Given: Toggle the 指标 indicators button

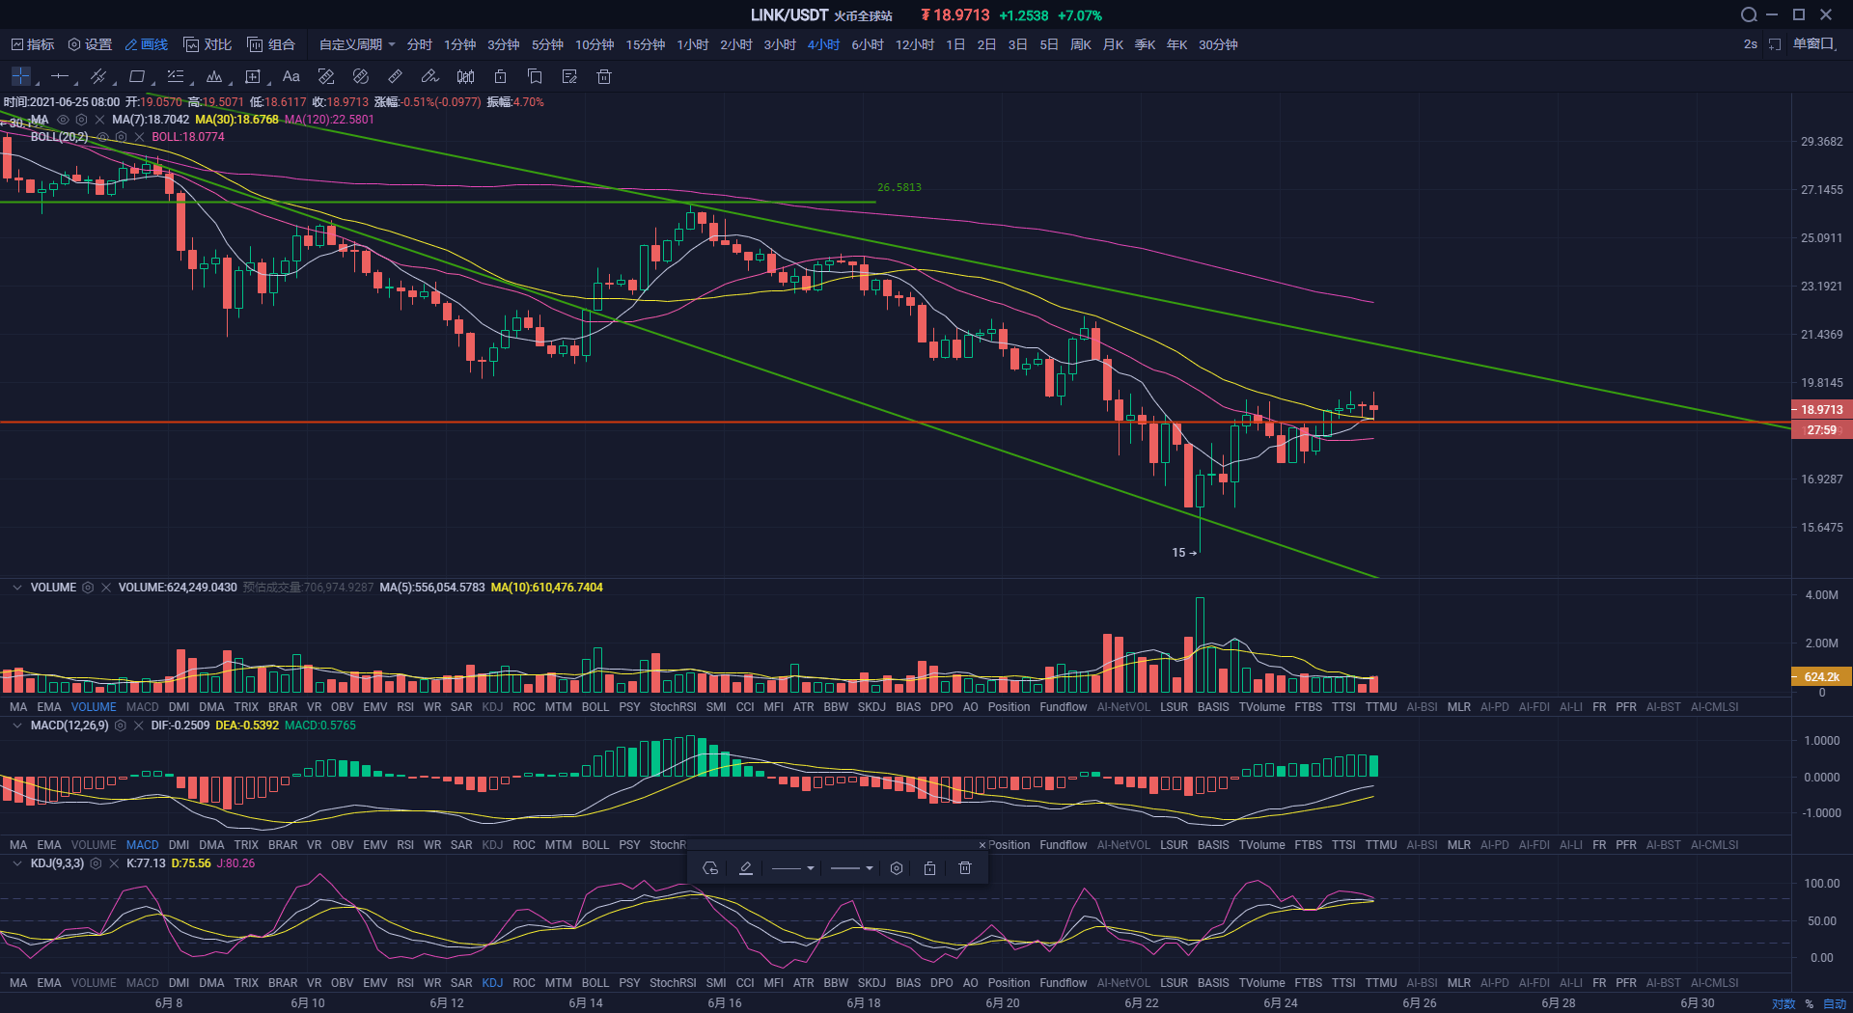Looking at the screenshot, I should (x=33, y=44).
